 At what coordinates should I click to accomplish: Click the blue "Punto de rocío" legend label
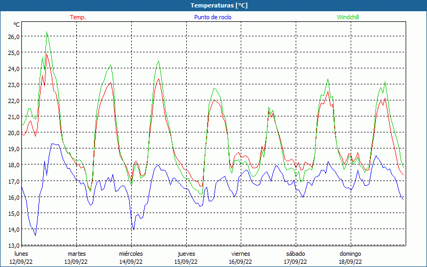click(x=212, y=17)
